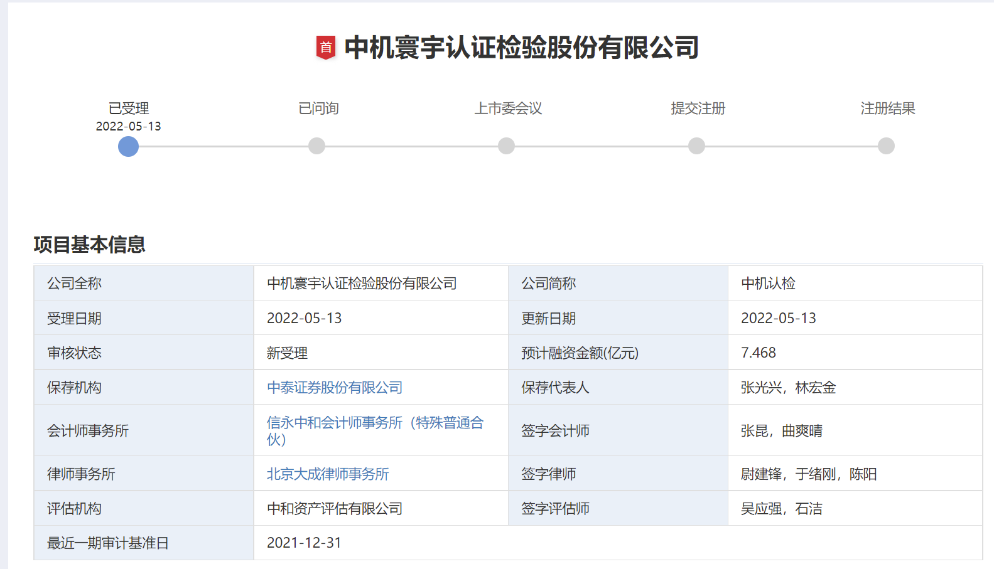Select the 提交注册 progress step dot
The image size is (994, 569).
point(696,146)
